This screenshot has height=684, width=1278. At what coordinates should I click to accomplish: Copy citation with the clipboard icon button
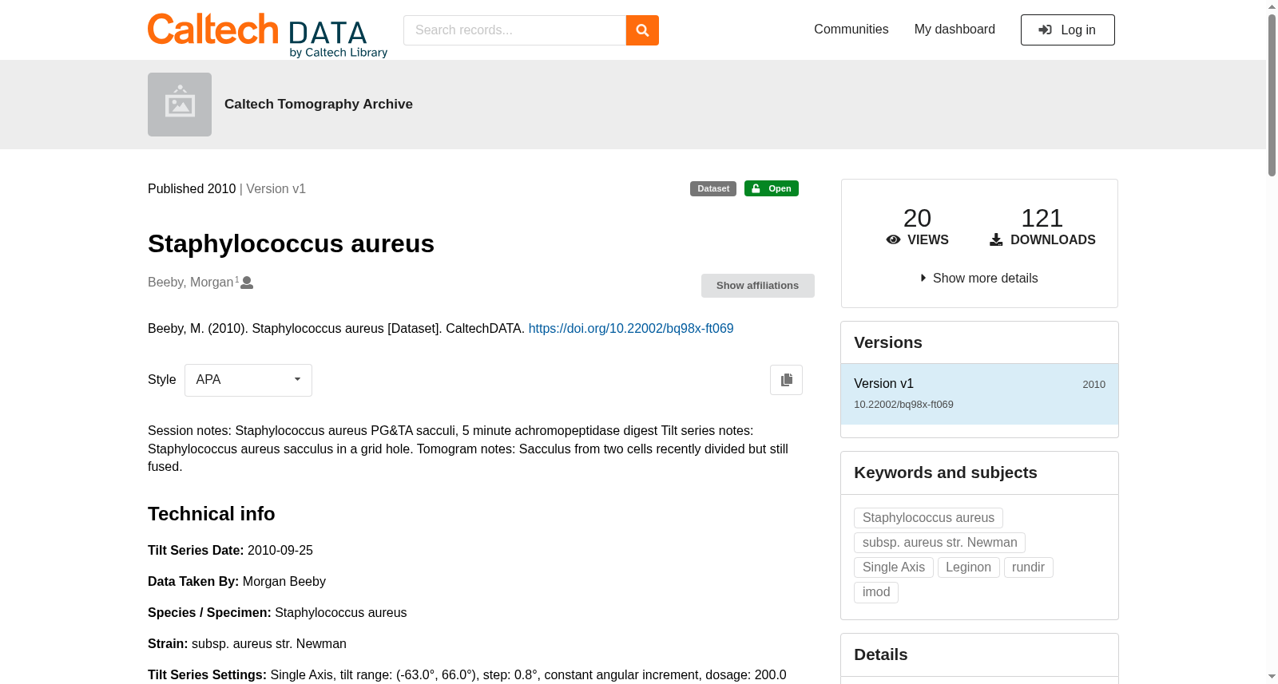pyautogui.click(x=786, y=380)
